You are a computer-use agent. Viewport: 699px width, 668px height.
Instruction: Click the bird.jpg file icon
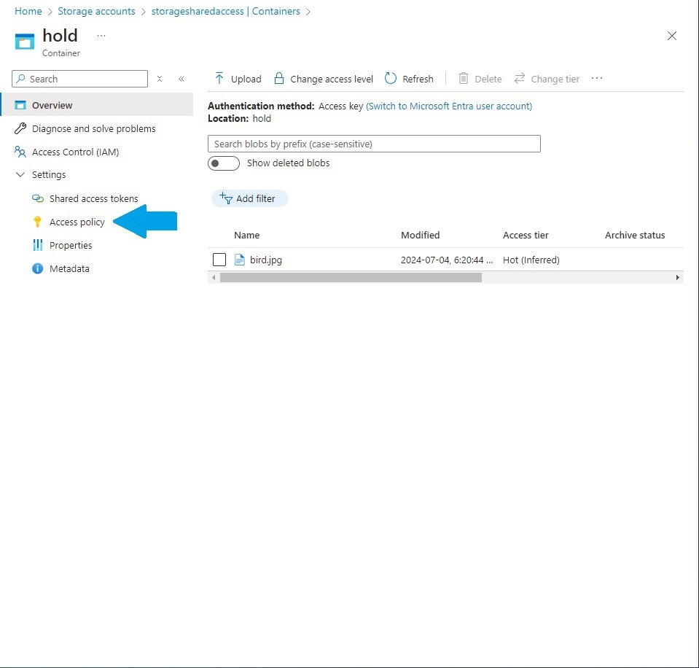tap(240, 260)
